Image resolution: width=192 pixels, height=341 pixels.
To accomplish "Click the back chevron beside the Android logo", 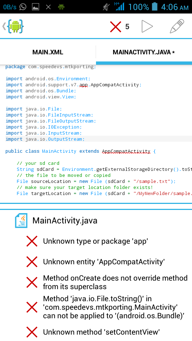I will pos(4,26).
